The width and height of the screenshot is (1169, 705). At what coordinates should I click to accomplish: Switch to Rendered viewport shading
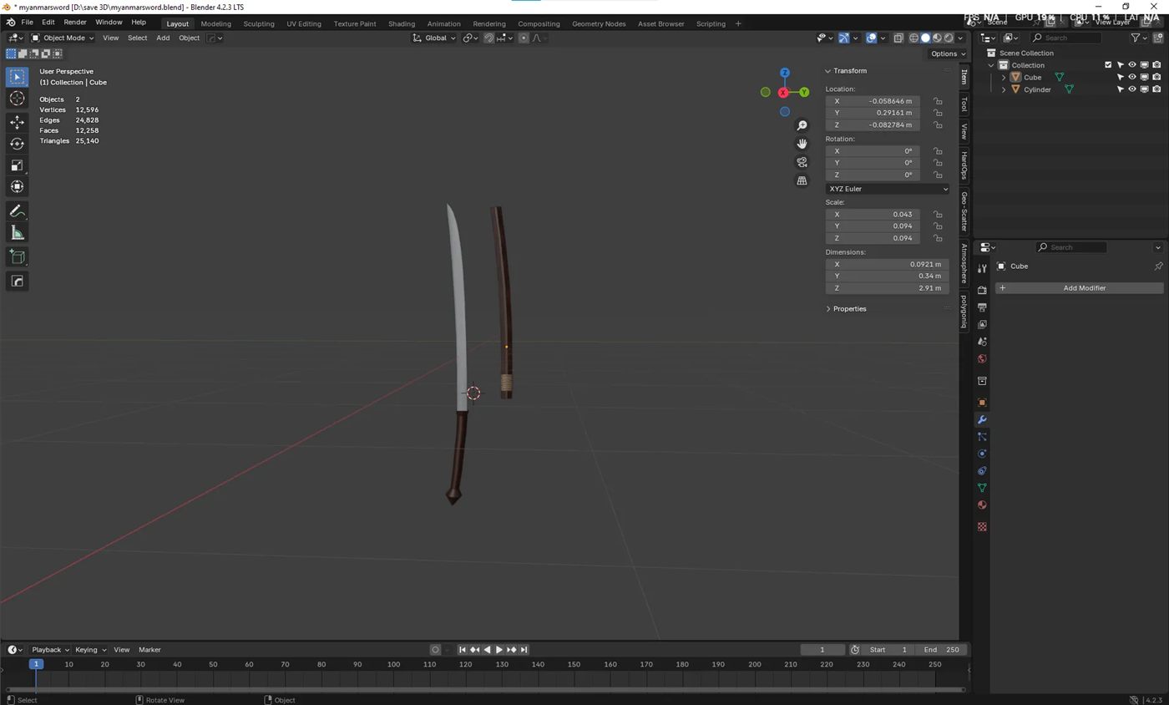(x=949, y=38)
